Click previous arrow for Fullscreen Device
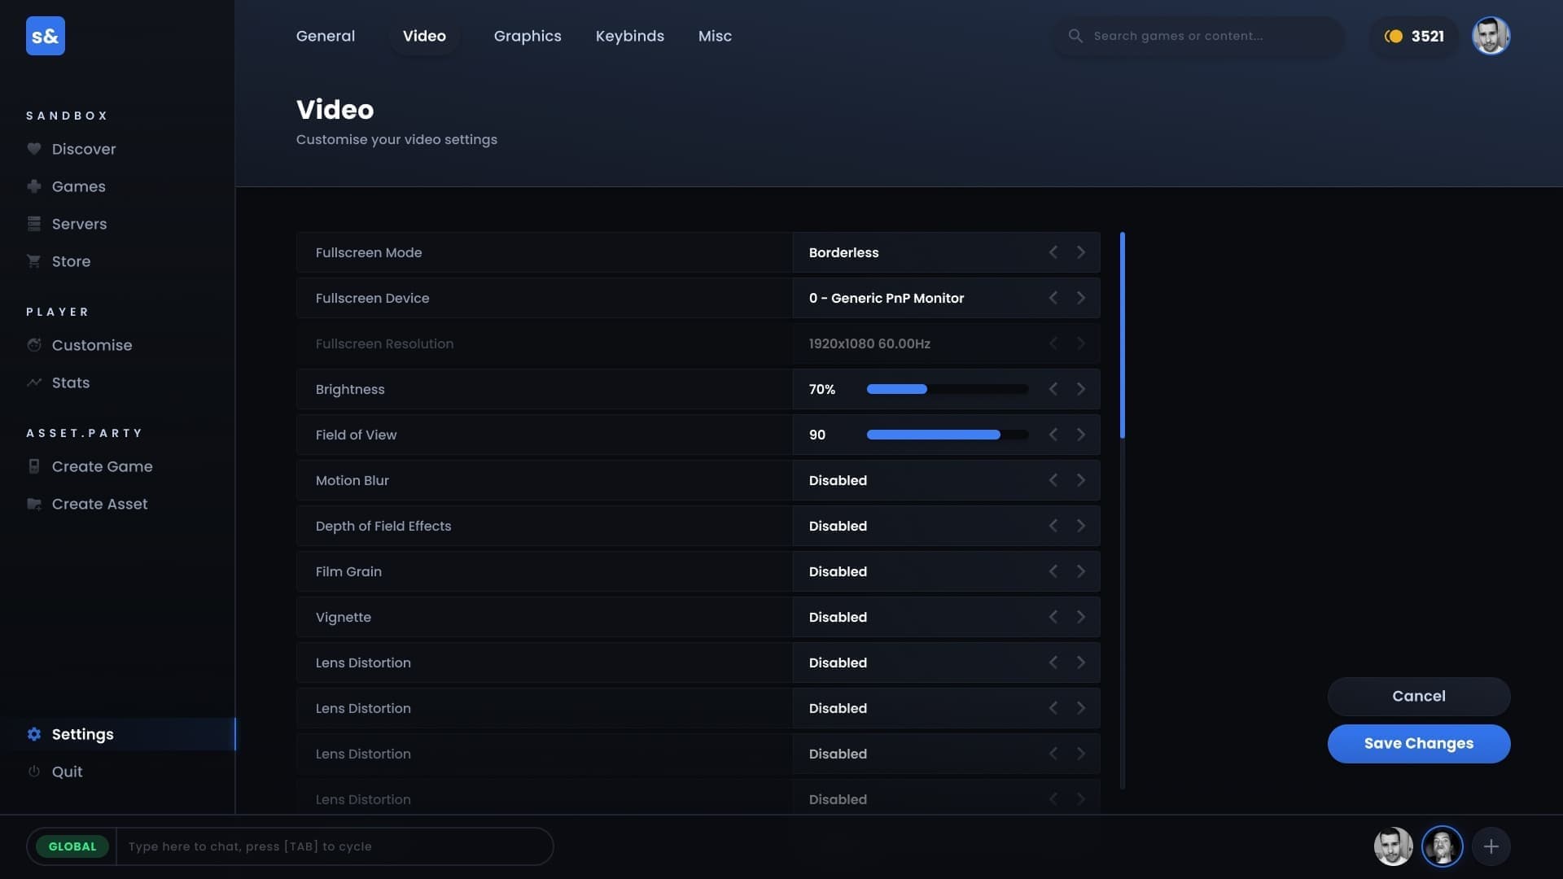1563x879 pixels. 1053,298
